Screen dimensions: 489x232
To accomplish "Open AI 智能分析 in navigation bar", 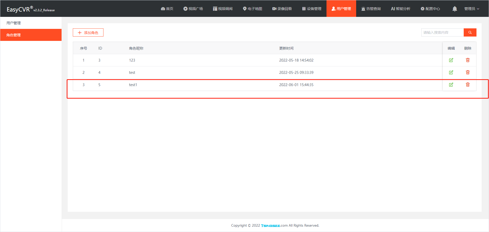I will tap(400, 9).
